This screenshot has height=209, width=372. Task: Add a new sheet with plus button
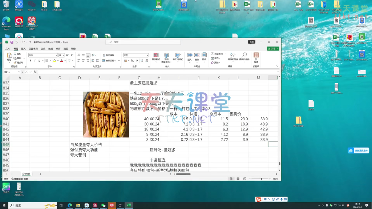(x=40, y=174)
